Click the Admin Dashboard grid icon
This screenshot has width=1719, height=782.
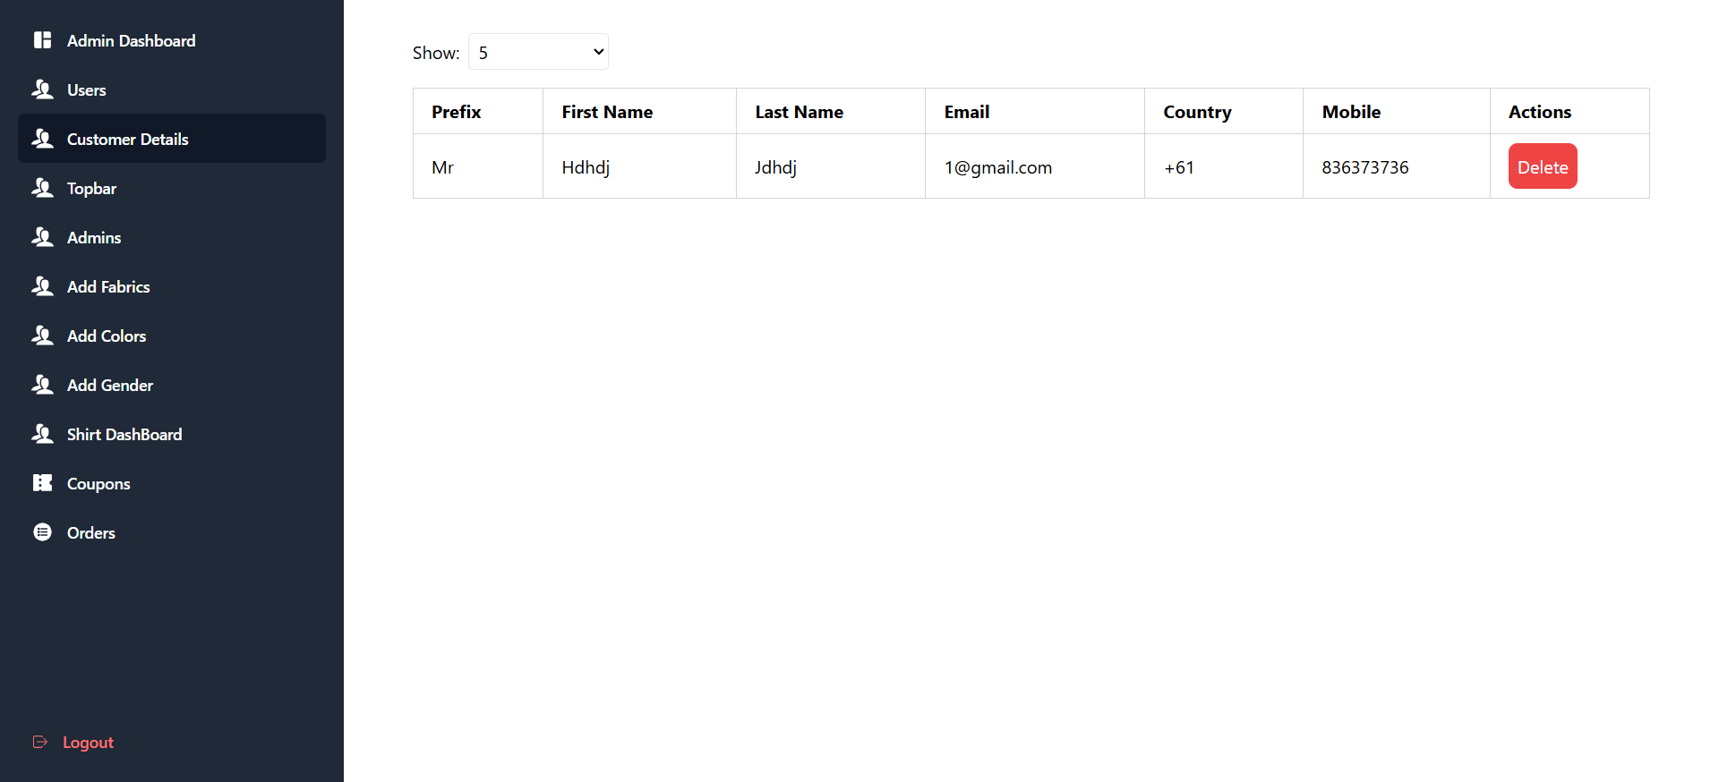42,40
